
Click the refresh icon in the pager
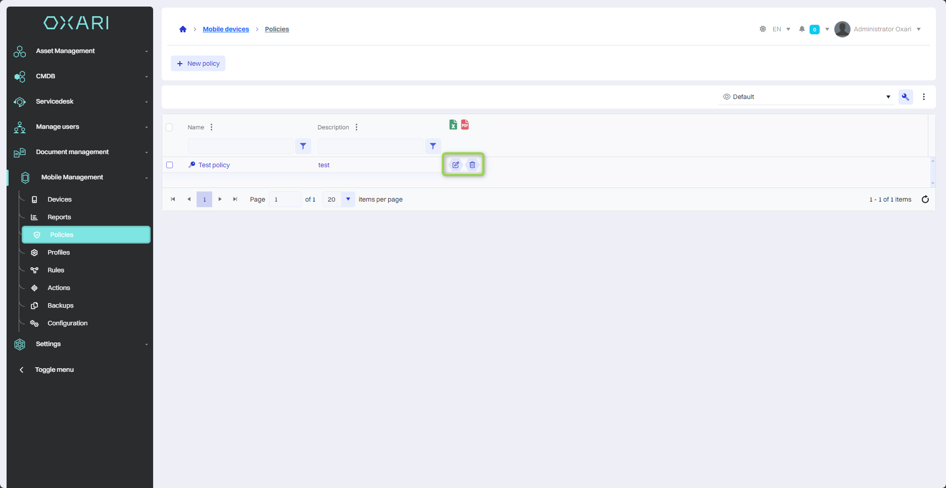925,200
